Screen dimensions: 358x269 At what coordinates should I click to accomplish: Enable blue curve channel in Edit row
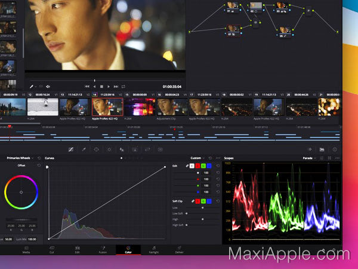coord(209,166)
